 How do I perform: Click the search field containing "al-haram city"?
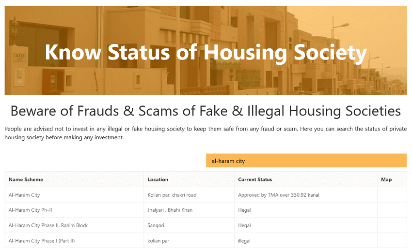(306, 161)
